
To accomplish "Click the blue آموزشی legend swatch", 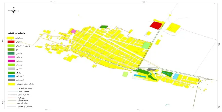I will click(11, 76).
